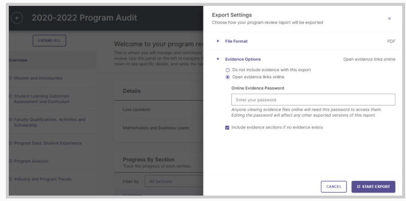Open Mission and Introduction section
The width and height of the screenshot is (406, 201).
coord(39,78)
